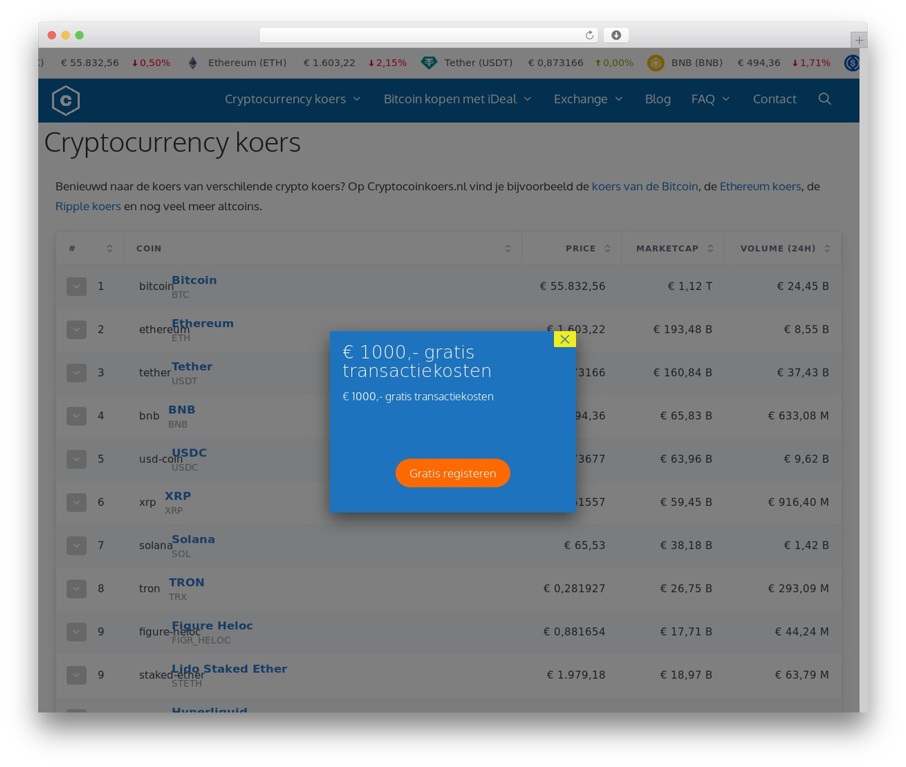The image size is (906, 767).
Task: Expand the TRON row details
Action: coord(76,589)
